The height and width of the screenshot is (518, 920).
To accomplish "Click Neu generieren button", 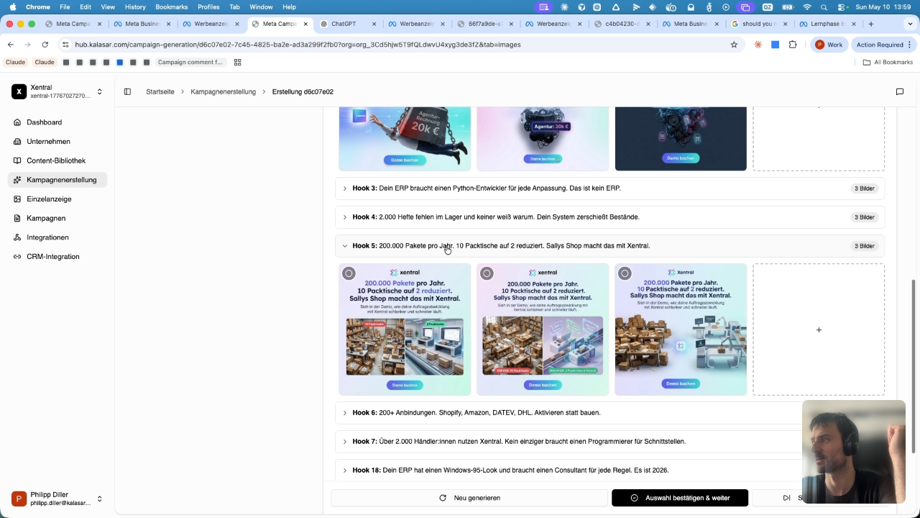I will [x=469, y=498].
